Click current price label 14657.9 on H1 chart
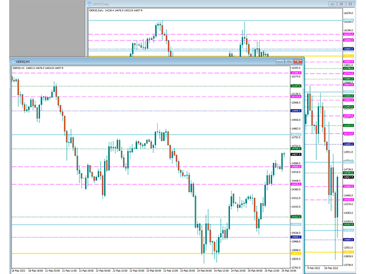366x274 pixels. [x=296, y=155]
